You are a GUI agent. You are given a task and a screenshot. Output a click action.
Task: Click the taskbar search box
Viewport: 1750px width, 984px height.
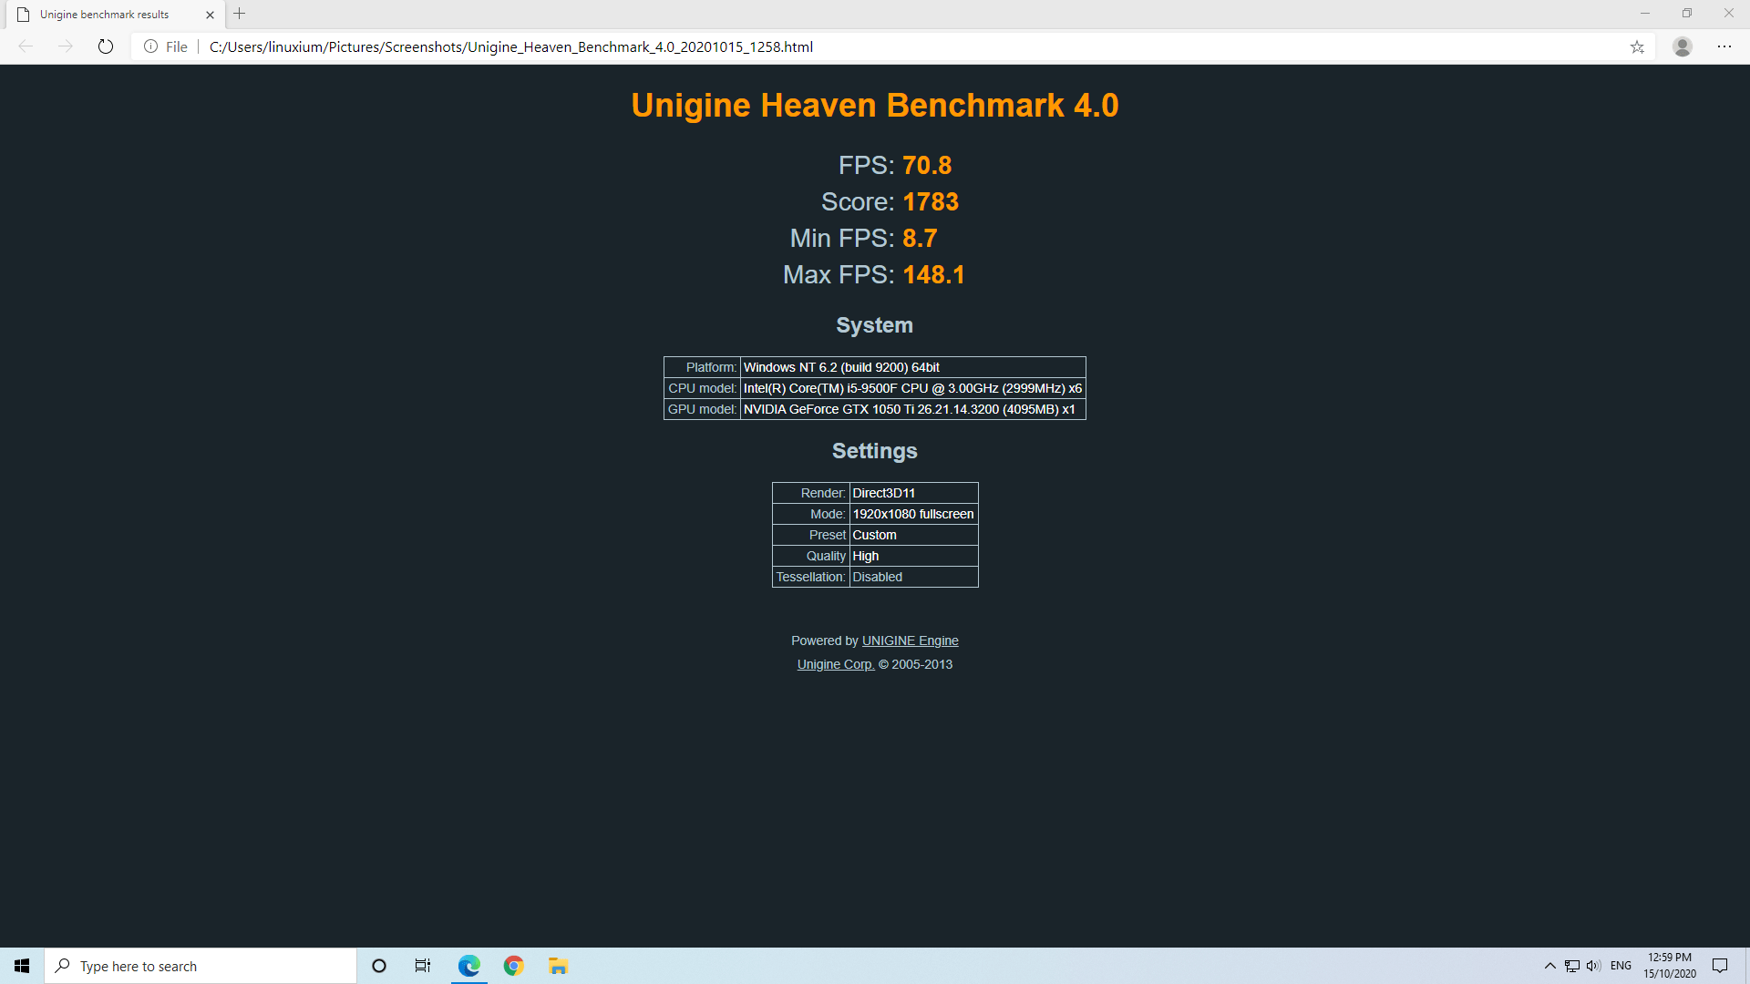coord(201,966)
